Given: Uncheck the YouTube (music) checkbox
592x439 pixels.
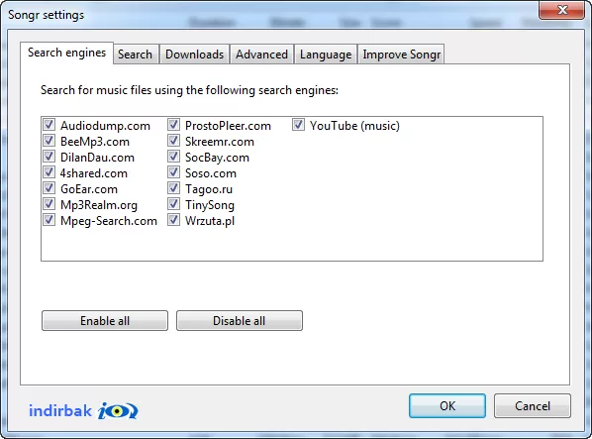Looking at the screenshot, I should click(298, 125).
